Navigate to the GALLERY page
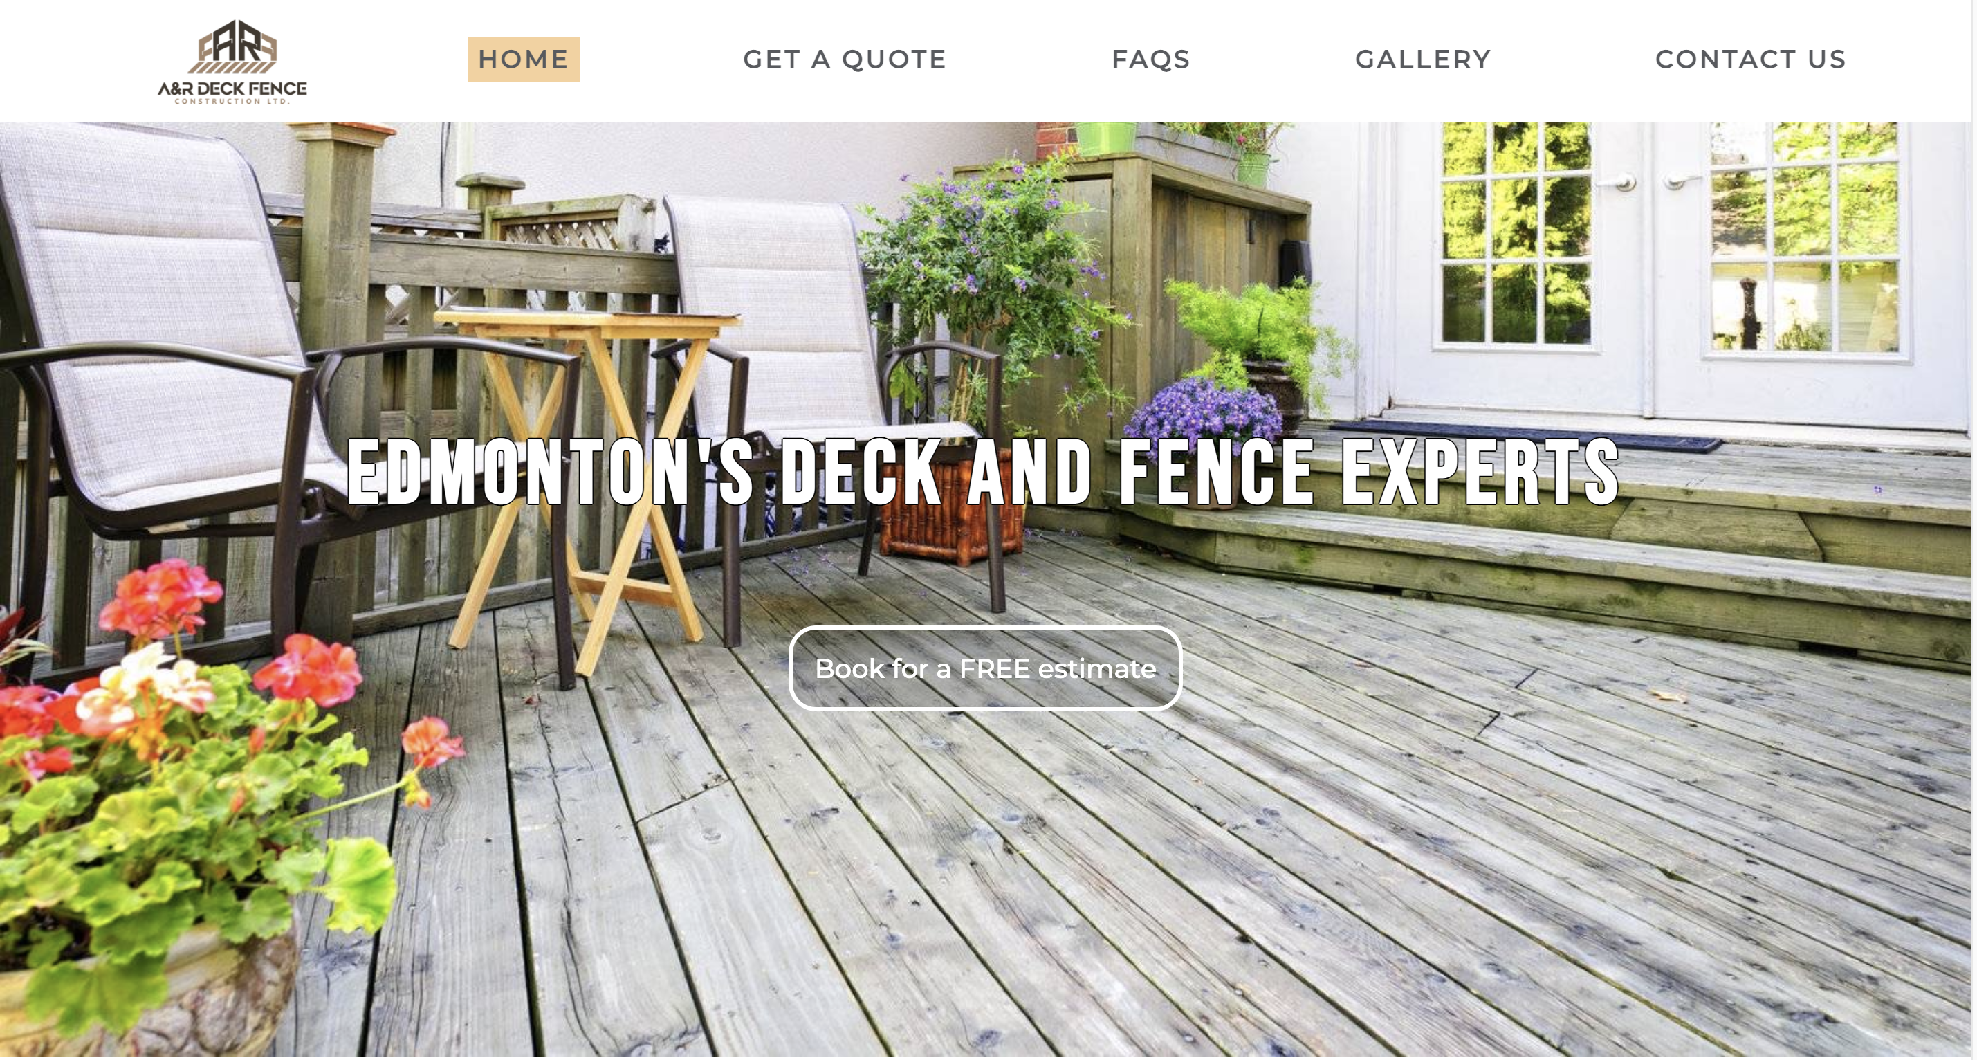Viewport: 1977px width, 1060px height. pos(1423,59)
